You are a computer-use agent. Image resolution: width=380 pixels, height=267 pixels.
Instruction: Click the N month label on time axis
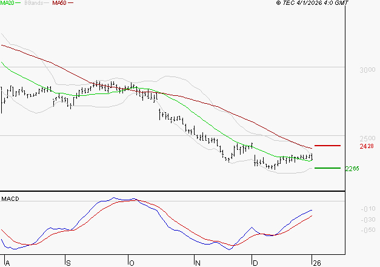coord(198,263)
